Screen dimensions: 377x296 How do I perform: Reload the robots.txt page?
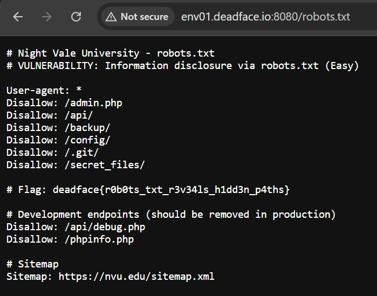[x=77, y=17]
